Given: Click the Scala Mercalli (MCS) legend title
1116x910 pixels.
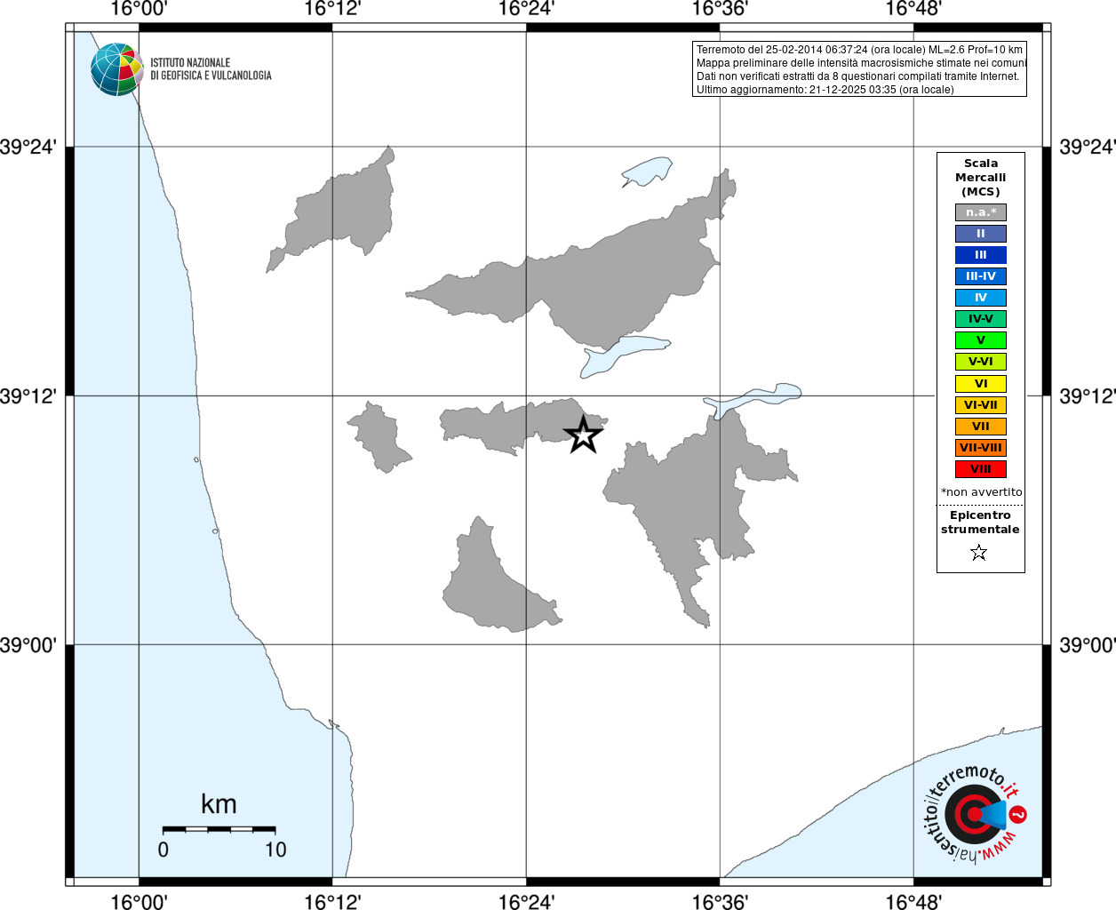Looking at the screenshot, I should coord(981,178).
